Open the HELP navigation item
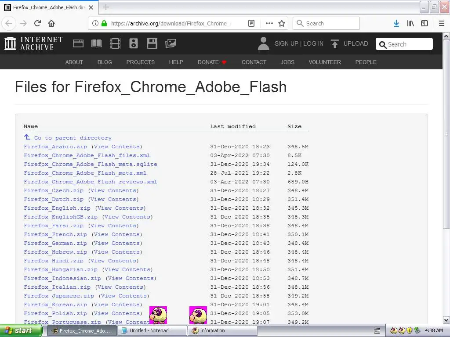The image size is (450, 337). tap(176, 62)
